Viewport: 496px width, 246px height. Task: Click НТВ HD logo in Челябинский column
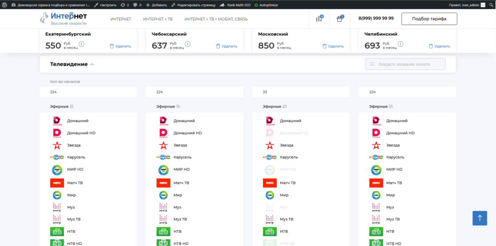[x=376, y=243]
